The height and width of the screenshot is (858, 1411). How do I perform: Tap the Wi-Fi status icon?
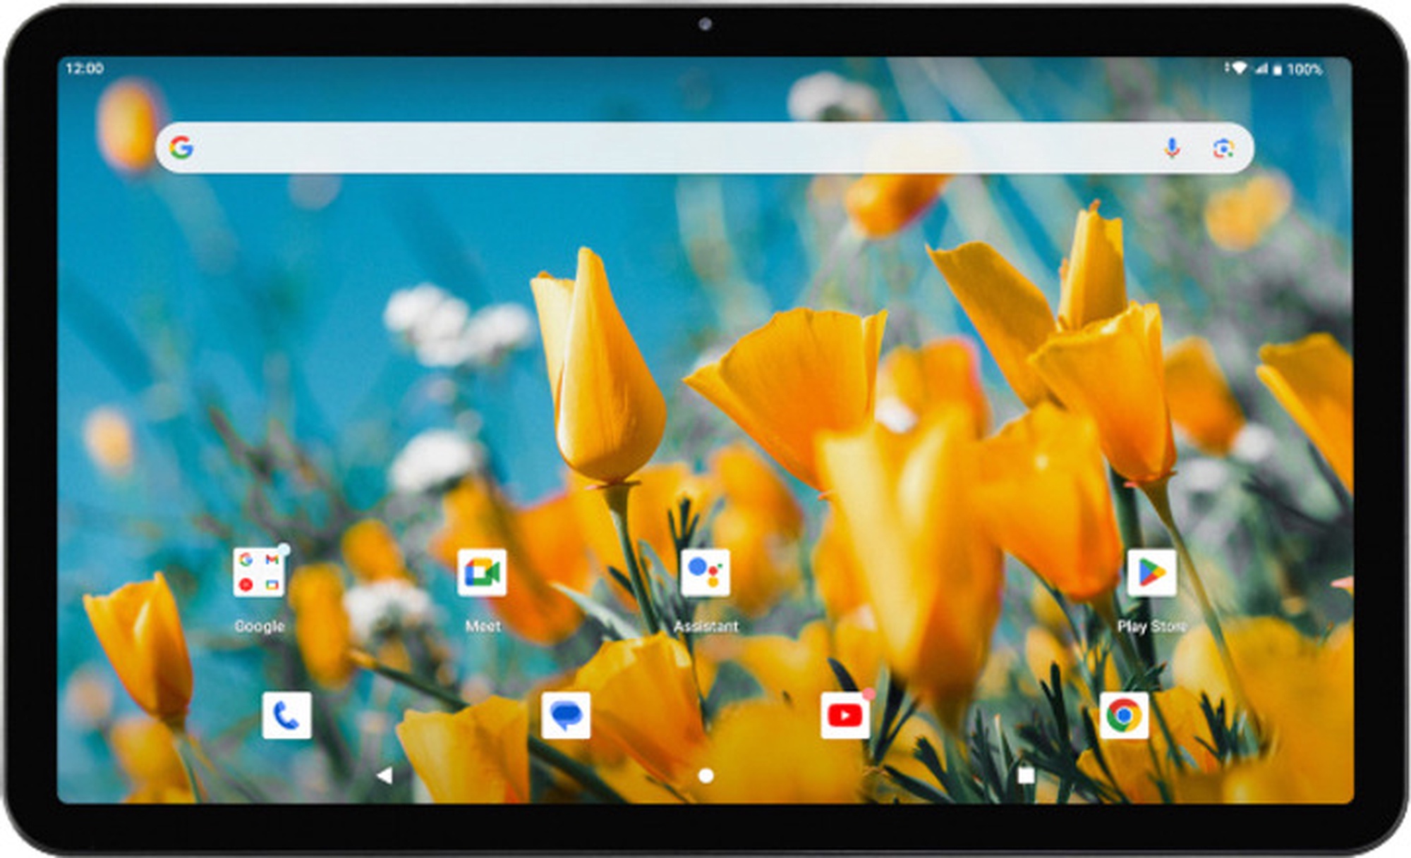pyautogui.click(x=1238, y=68)
